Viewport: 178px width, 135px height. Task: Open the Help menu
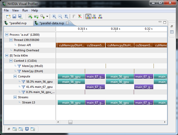tap(35, 10)
